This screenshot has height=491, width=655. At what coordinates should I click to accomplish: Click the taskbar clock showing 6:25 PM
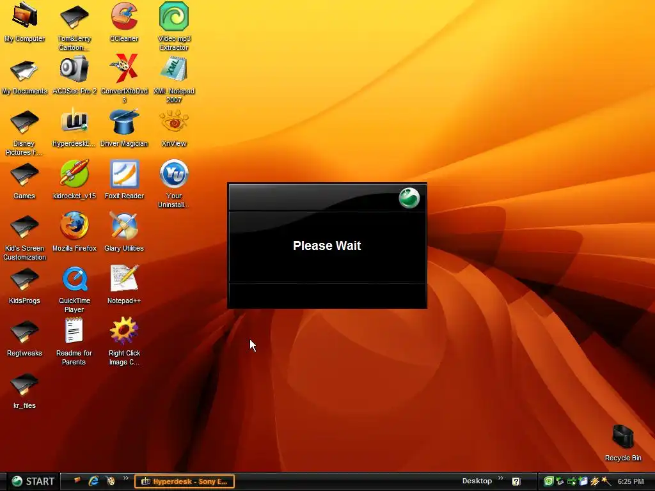point(631,481)
